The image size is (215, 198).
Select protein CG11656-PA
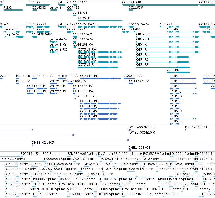139,81
